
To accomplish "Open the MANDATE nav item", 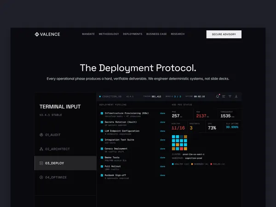I will pos(88,34).
